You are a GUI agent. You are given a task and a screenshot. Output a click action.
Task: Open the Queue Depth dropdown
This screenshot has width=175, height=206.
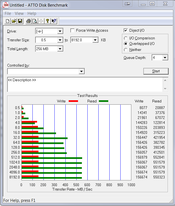(165, 58)
